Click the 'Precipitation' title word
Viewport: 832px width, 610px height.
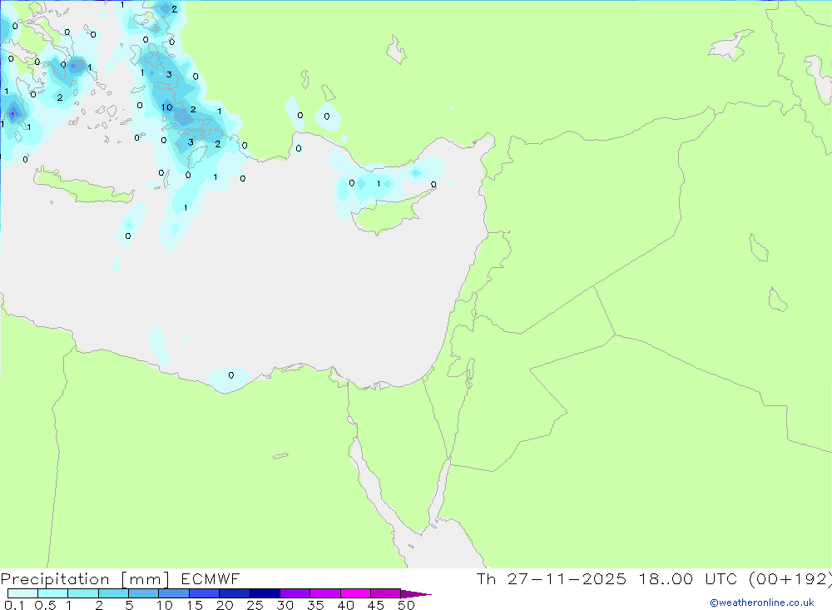(55, 579)
